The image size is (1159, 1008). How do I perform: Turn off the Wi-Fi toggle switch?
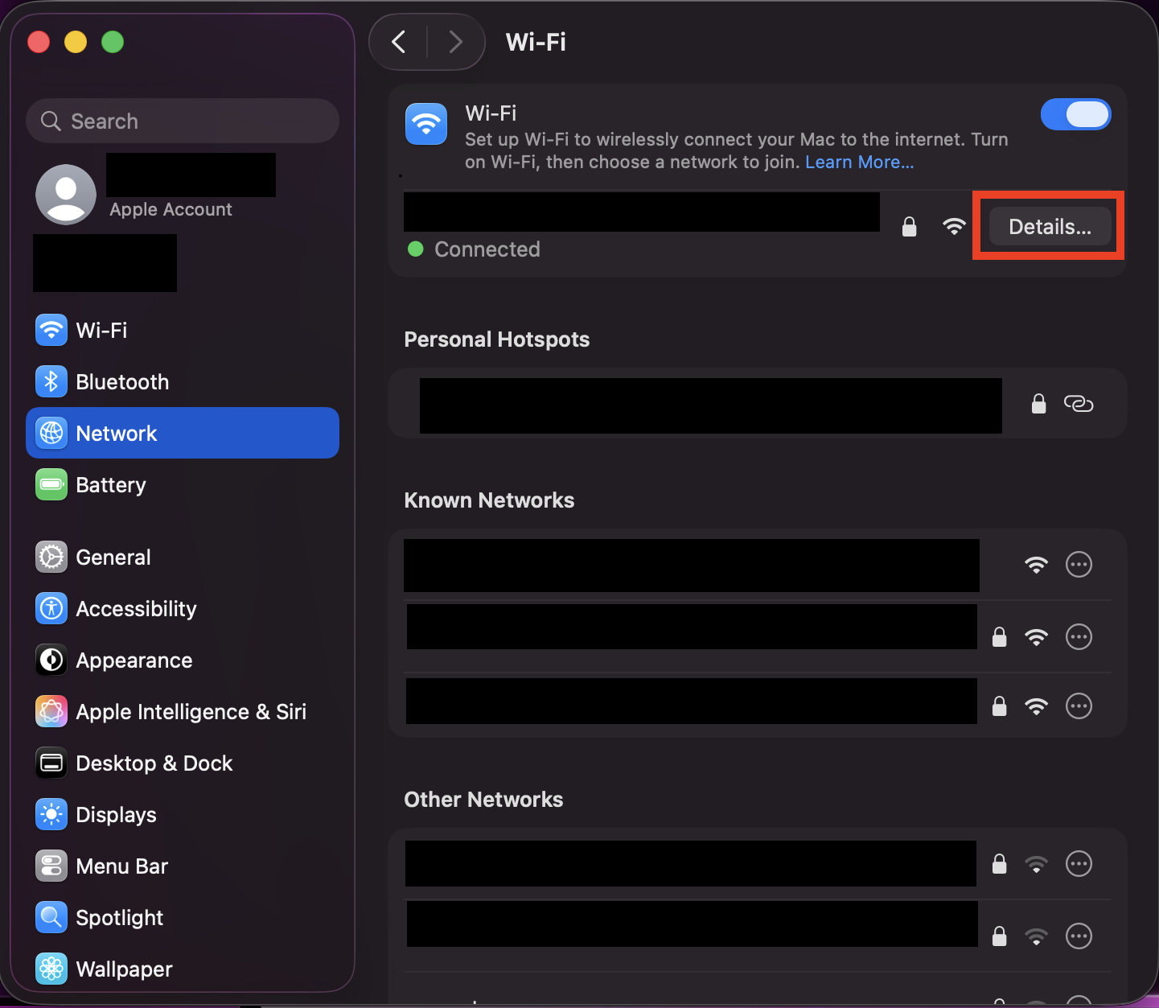1075,115
